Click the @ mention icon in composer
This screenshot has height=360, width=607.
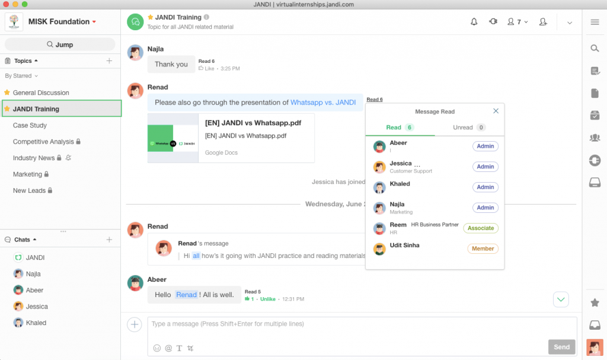coord(168,348)
